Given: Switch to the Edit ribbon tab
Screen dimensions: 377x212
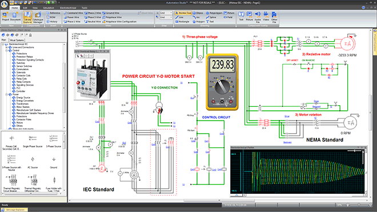Looking at the screenshot, I should [x=25, y=7].
